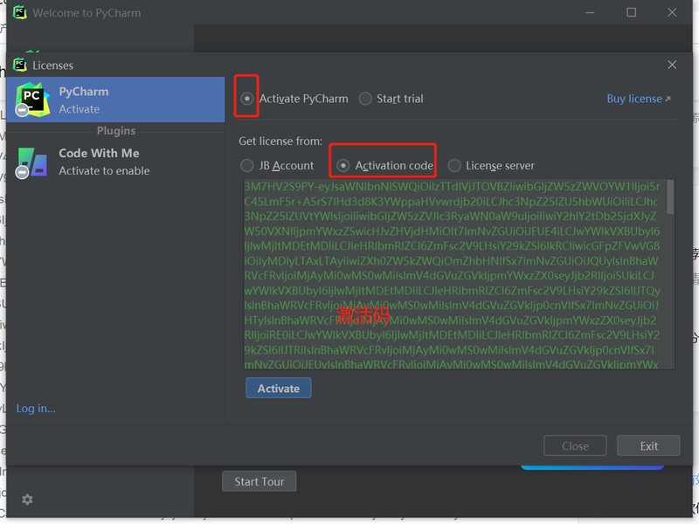Click the Exit button
This screenshot has width=699, height=524.
point(648,445)
